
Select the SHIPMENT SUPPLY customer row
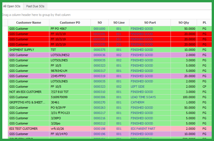coord(110,50)
